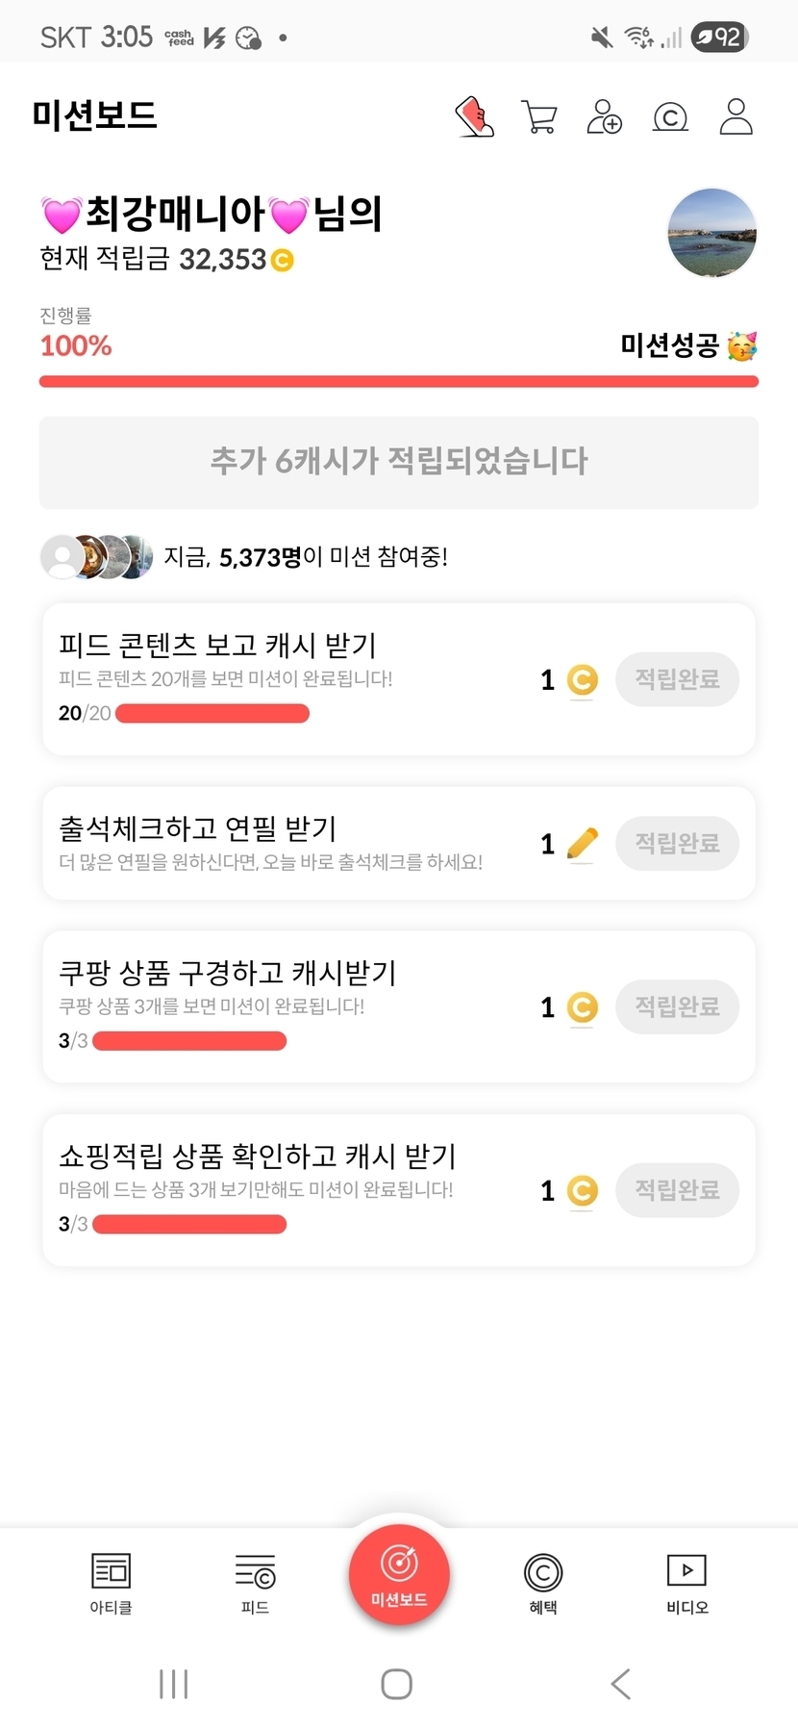This screenshot has height=1730, width=798.
Task: Tap the center 미션보드 button
Action: (399, 1575)
